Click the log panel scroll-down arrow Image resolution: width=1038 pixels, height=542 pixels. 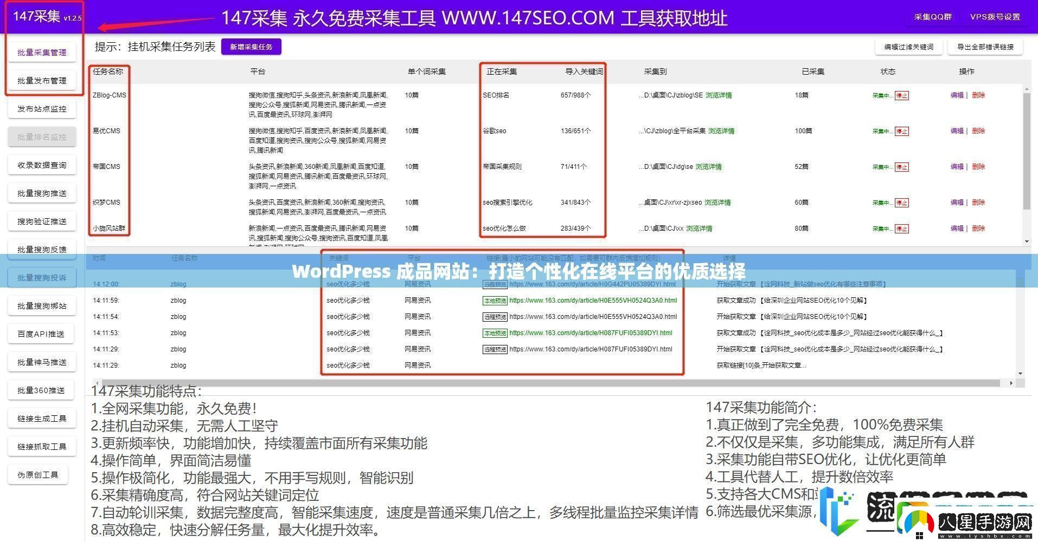pos(1021,374)
